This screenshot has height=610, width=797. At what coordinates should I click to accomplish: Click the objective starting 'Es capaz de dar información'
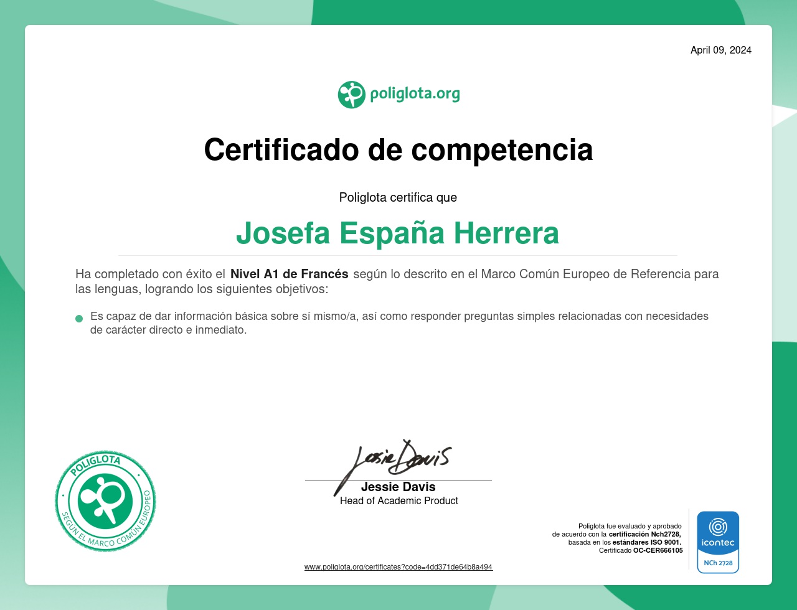coord(399,323)
